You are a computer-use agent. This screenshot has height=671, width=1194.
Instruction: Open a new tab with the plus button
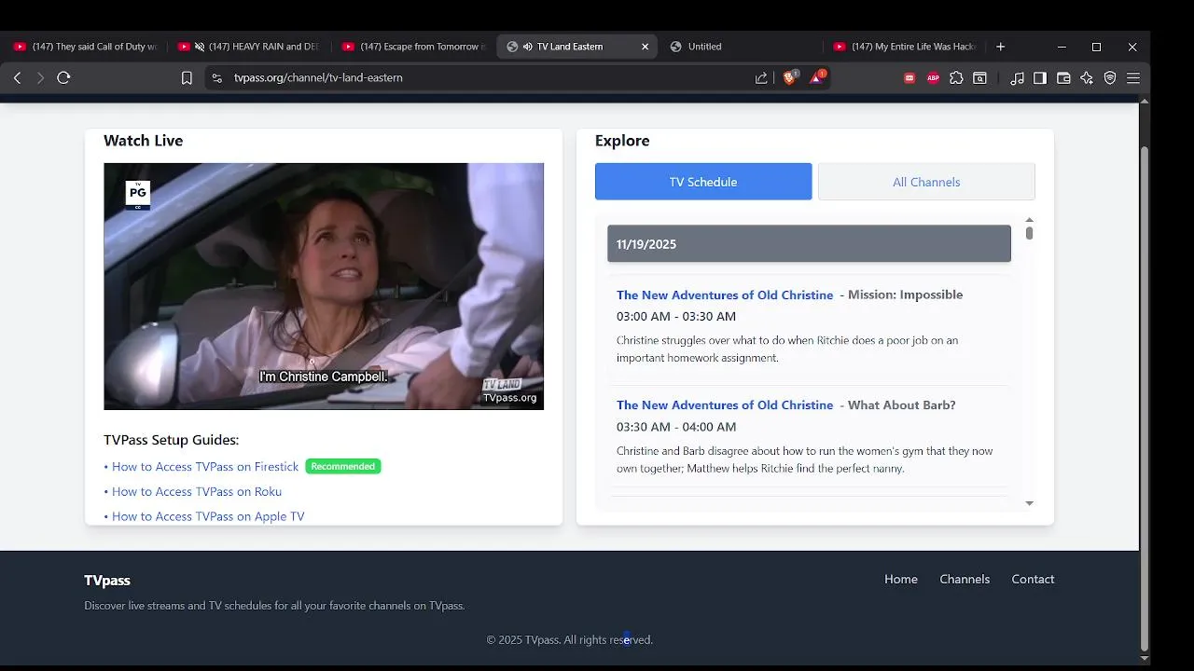(x=1000, y=47)
